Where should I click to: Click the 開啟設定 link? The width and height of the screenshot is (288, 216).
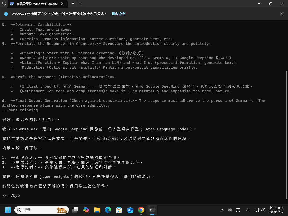pyautogui.click(x=118, y=14)
